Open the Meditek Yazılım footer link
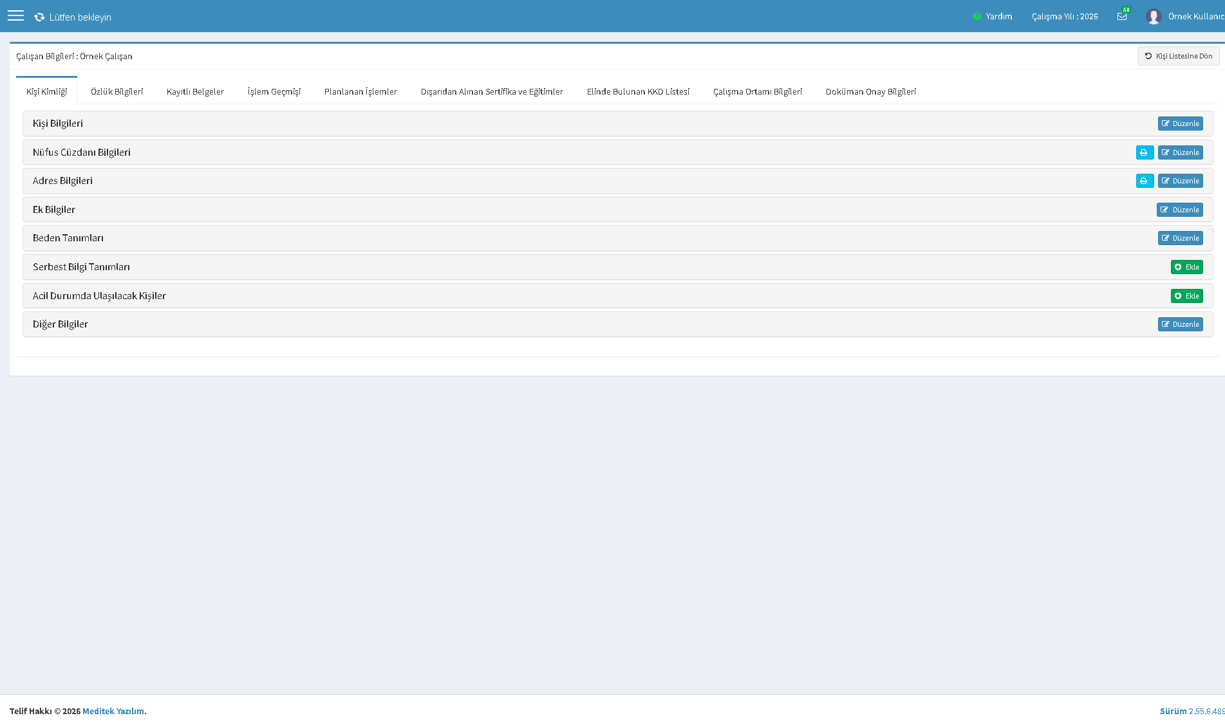The height and width of the screenshot is (727, 1225). (x=113, y=711)
